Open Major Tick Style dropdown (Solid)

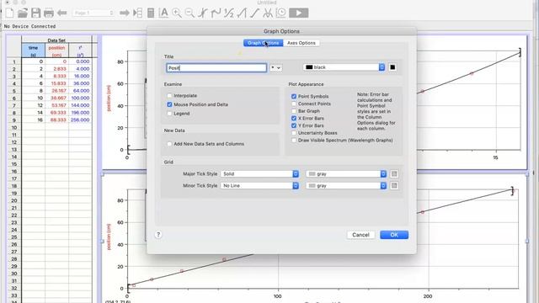tap(260, 174)
